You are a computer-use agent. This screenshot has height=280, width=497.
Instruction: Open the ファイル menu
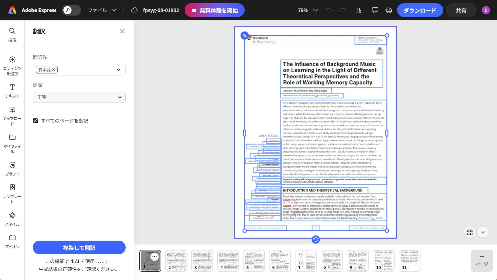coord(102,10)
